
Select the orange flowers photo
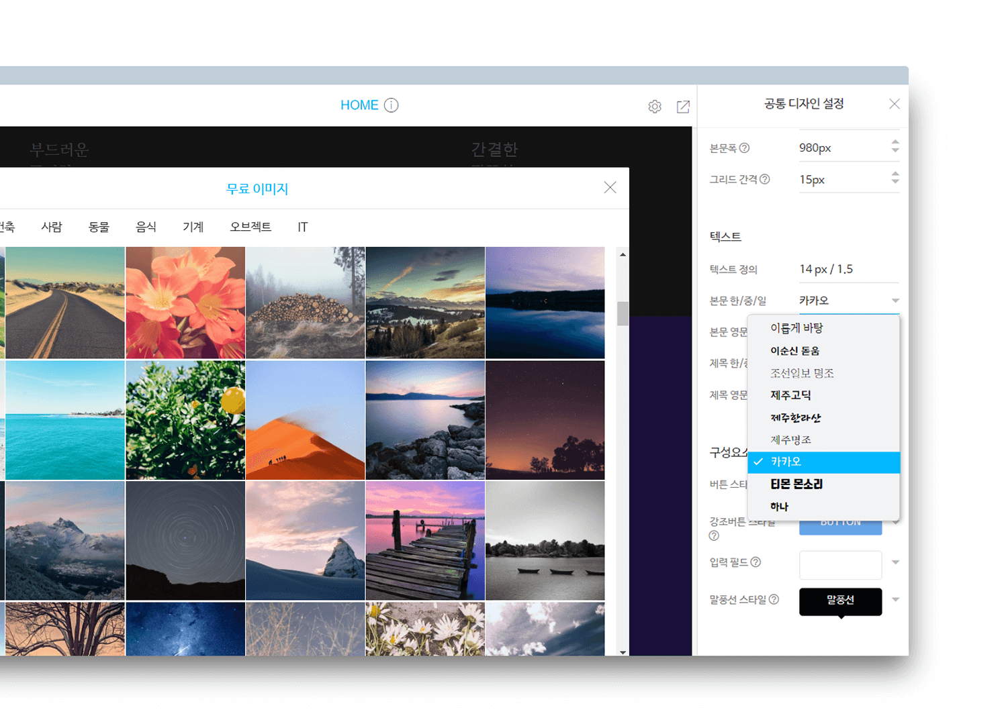point(185,303)
